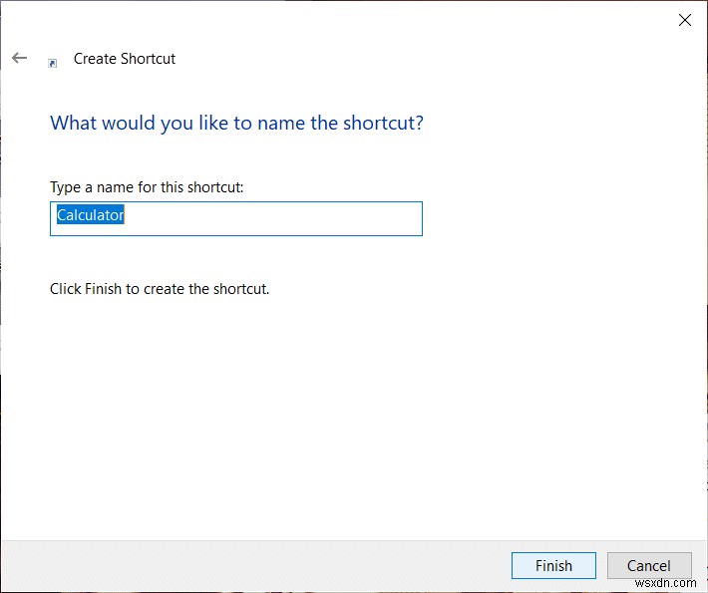The width and height of the screenshot is (708, 593).
Task: Click heading 'What would you like to name the shortcut?'
Action: point(236,123)
